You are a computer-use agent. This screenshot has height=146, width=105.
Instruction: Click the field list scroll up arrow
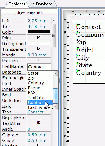point(55,74)
